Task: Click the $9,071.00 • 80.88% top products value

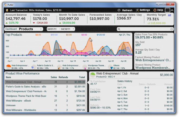Action: [149, 38]
